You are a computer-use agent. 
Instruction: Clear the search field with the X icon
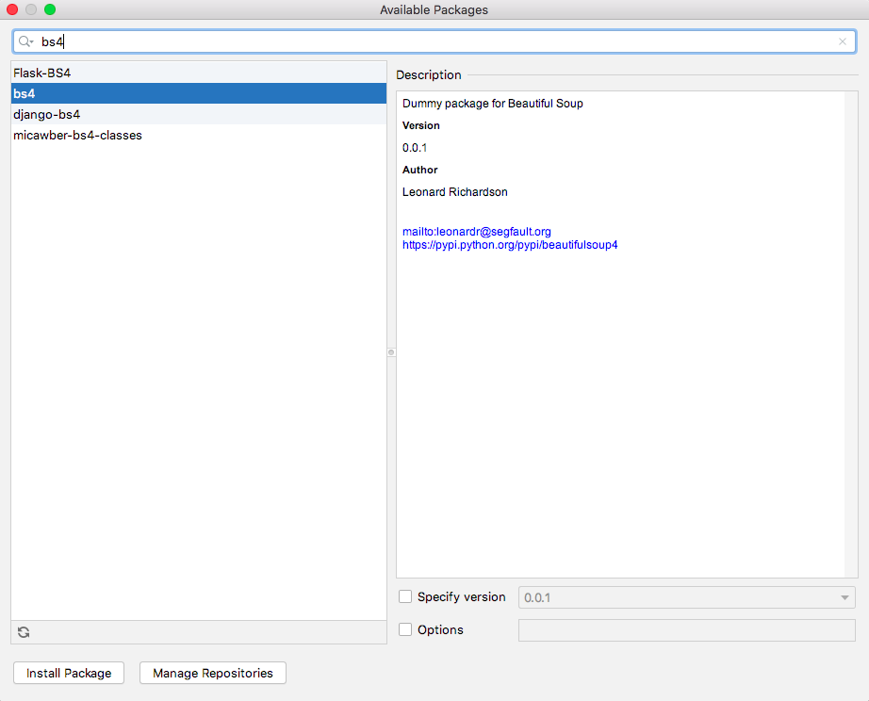click(x=843, y=41)
